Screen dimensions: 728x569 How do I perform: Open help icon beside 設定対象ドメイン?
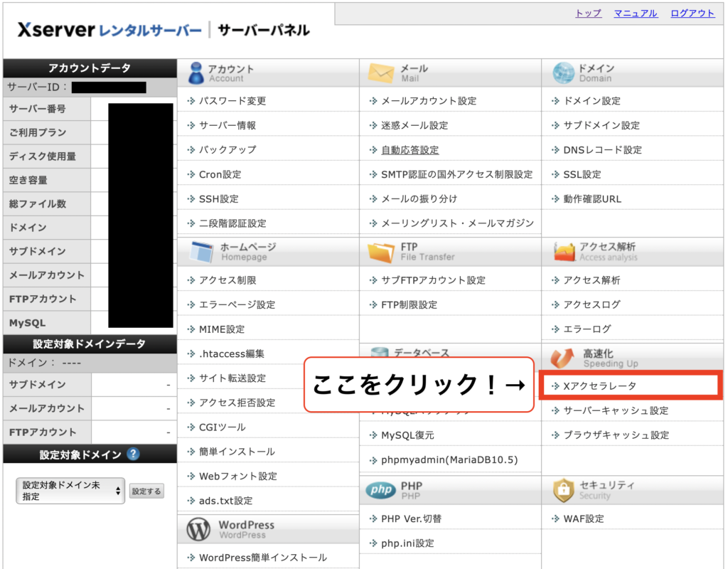click(x=133, y=454)
